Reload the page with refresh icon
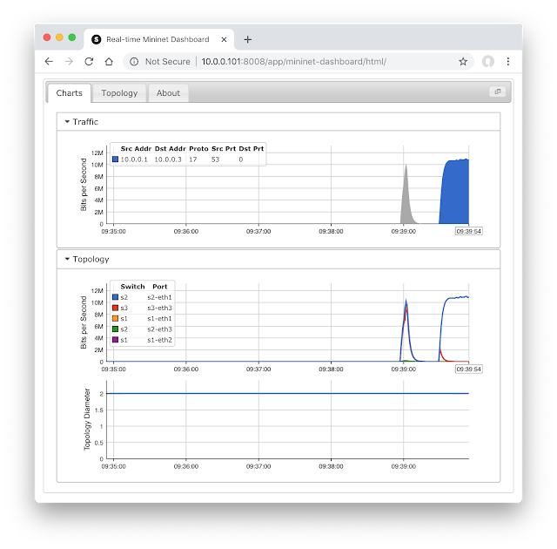The image size is (557, 549). click(x=89, y=62)
